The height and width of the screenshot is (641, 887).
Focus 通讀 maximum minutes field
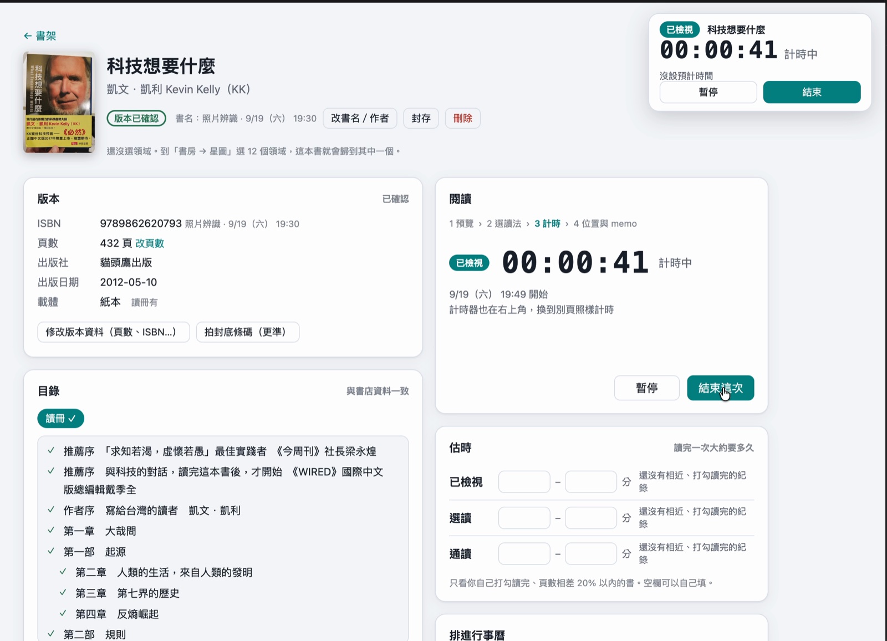591,554
